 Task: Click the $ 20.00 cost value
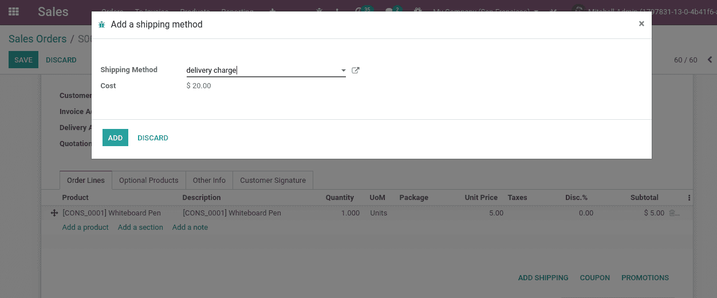pos(199,86)
